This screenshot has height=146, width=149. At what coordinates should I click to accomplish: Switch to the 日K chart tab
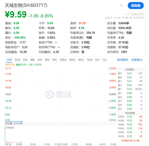click(25, 60)
